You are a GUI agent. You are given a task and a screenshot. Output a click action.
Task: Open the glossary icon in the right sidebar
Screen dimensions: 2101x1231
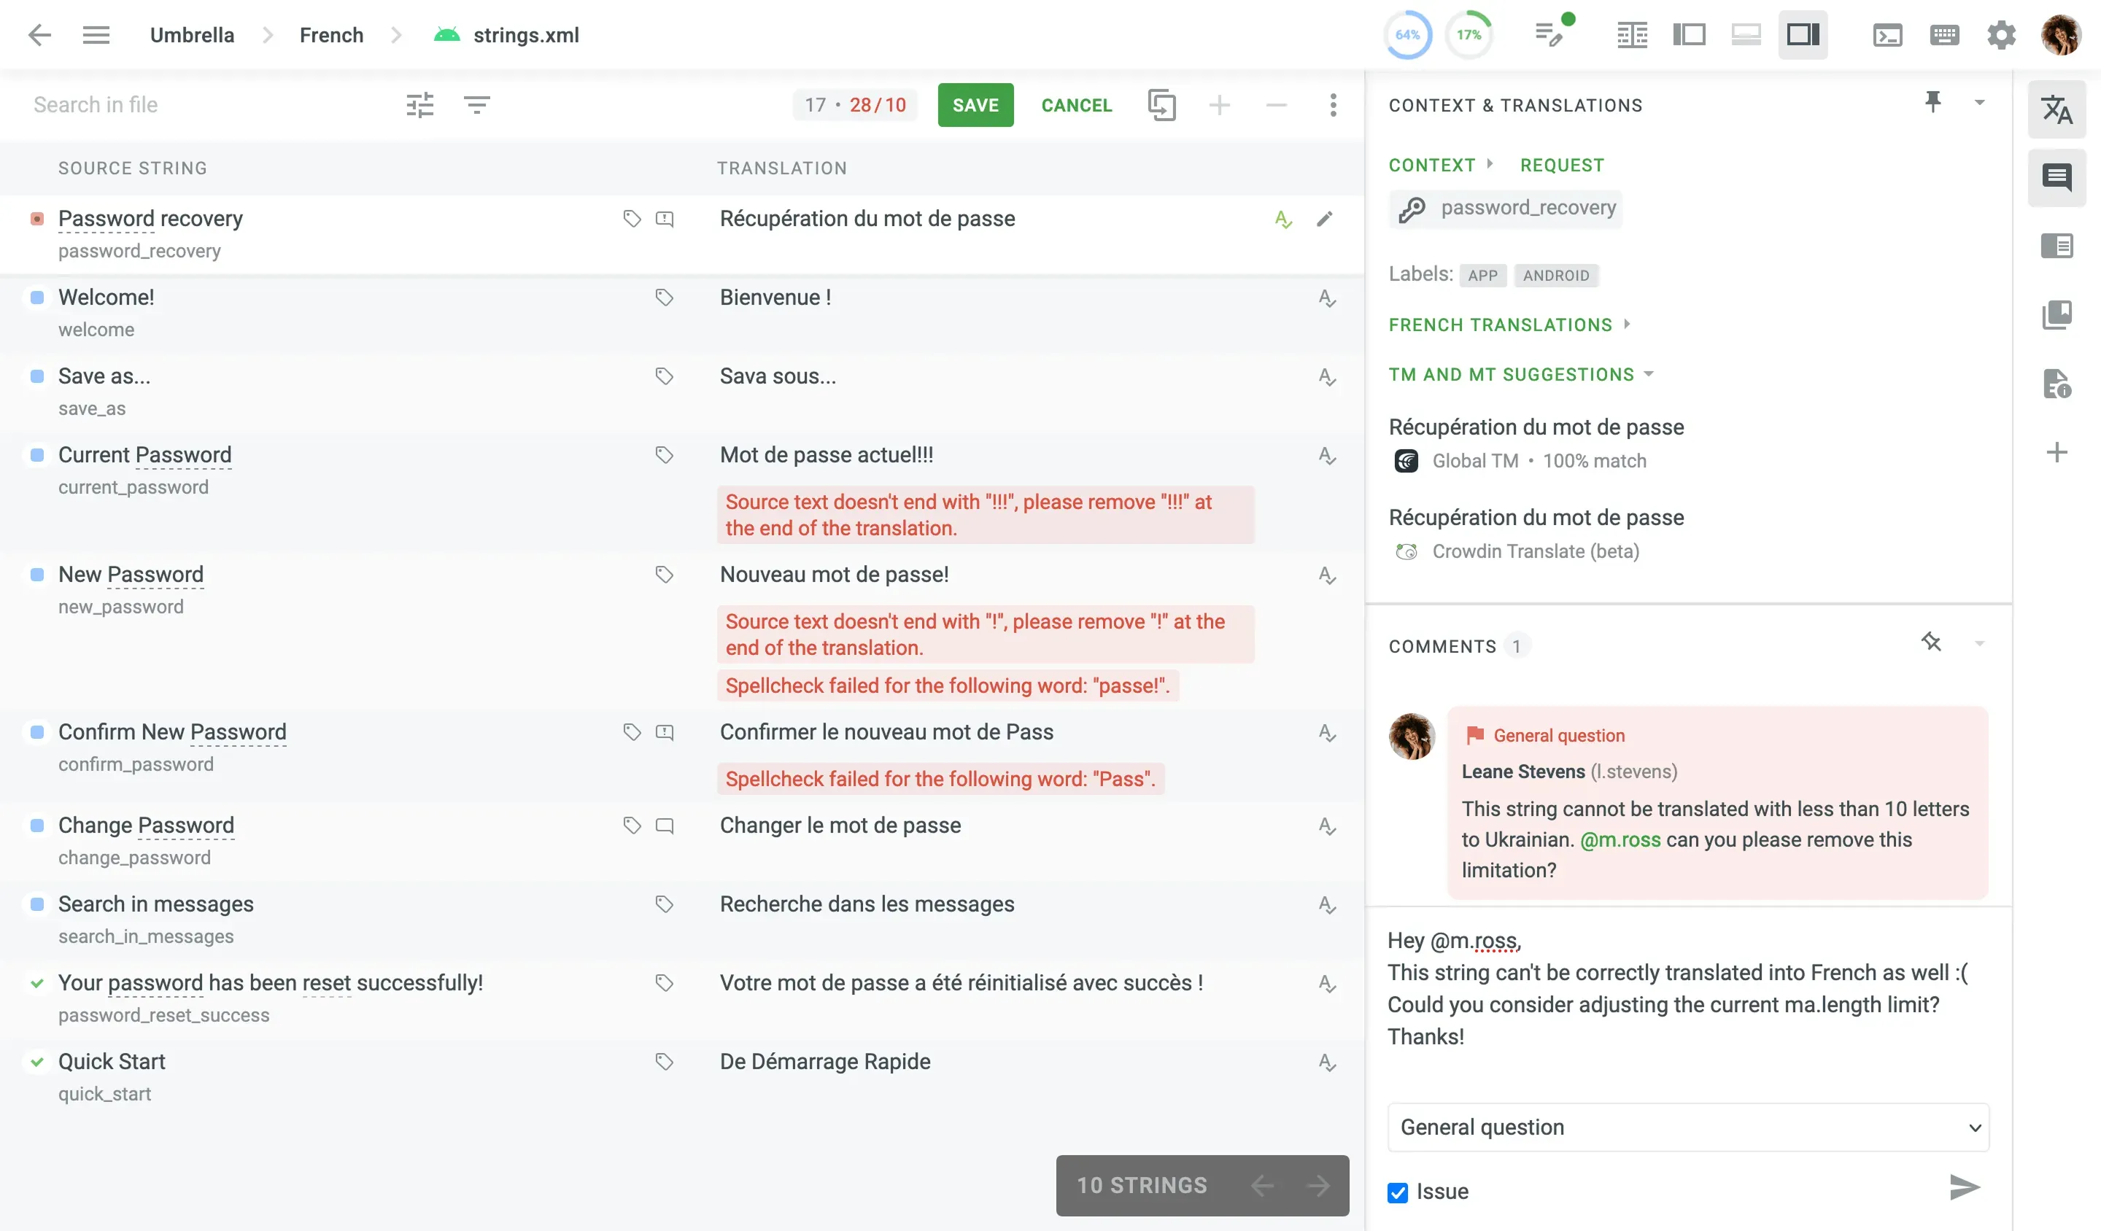click(x=2056, y=314)
